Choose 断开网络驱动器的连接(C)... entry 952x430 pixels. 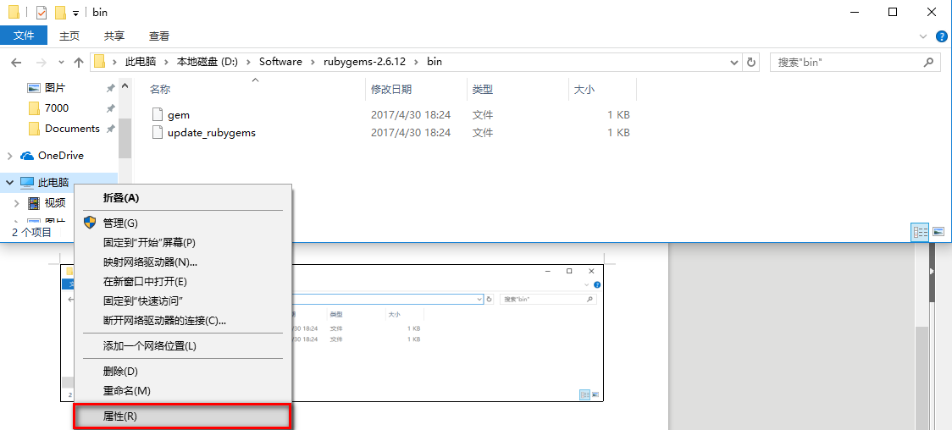click(x=183, y=320)
